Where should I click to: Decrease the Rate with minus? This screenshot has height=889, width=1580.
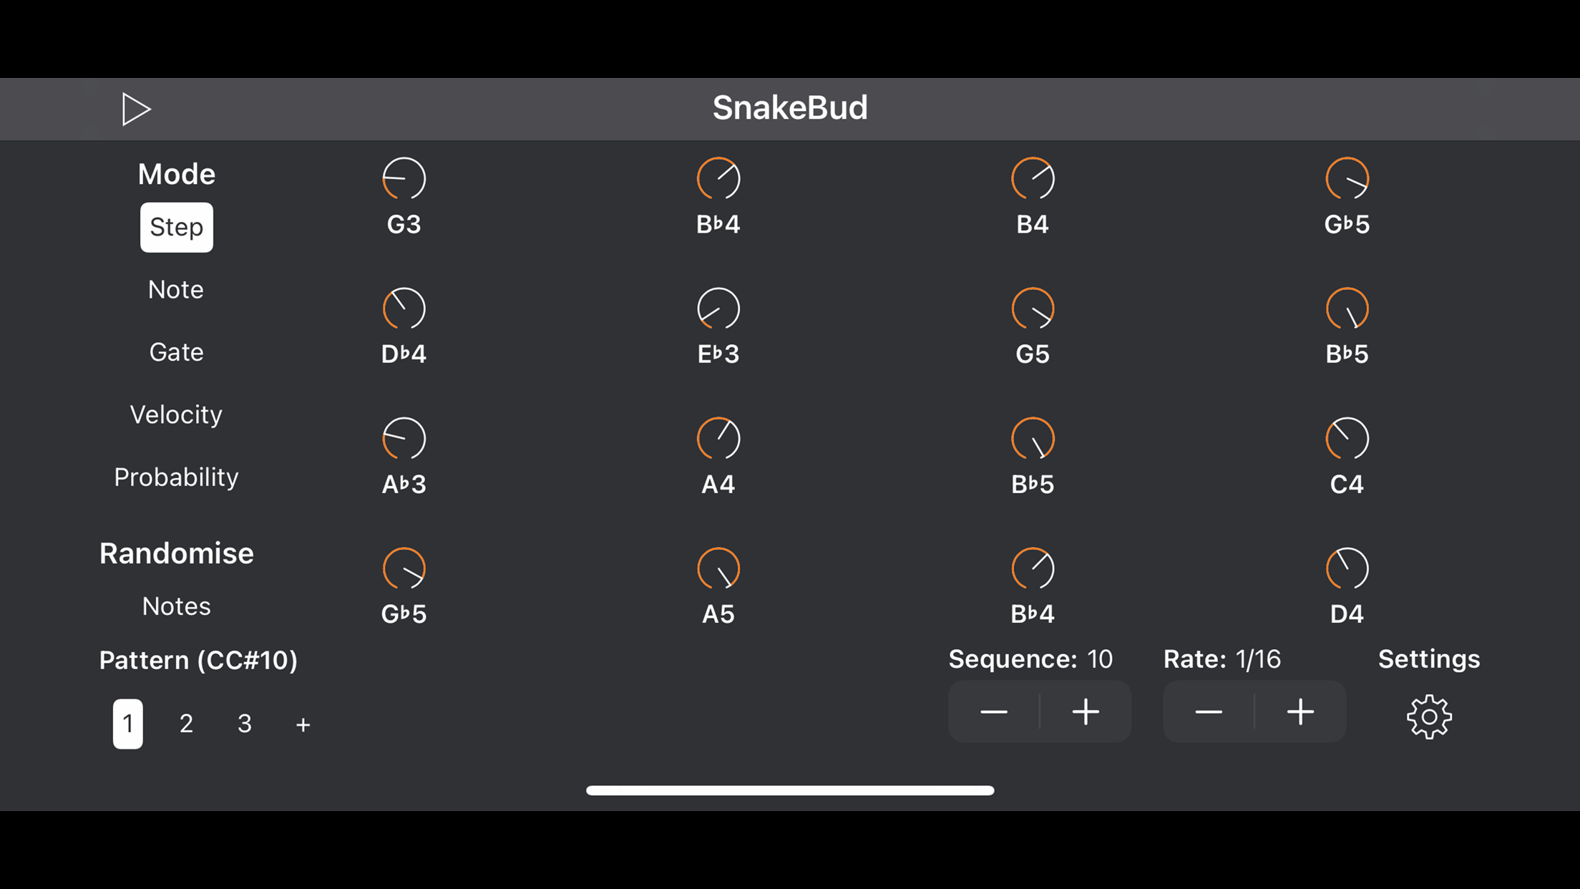1209,711
